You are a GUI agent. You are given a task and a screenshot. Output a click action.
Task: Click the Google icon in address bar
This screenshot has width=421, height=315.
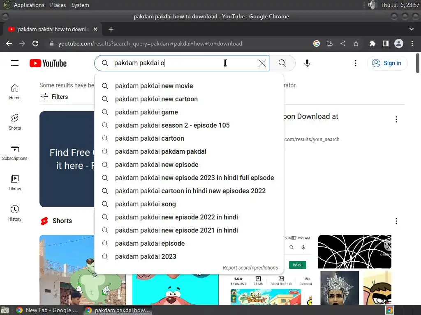pos(317,43)
